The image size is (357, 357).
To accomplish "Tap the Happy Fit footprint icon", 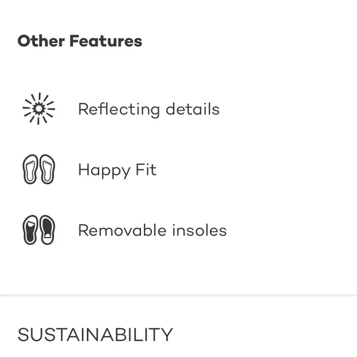I will click(x=39, y=169).
